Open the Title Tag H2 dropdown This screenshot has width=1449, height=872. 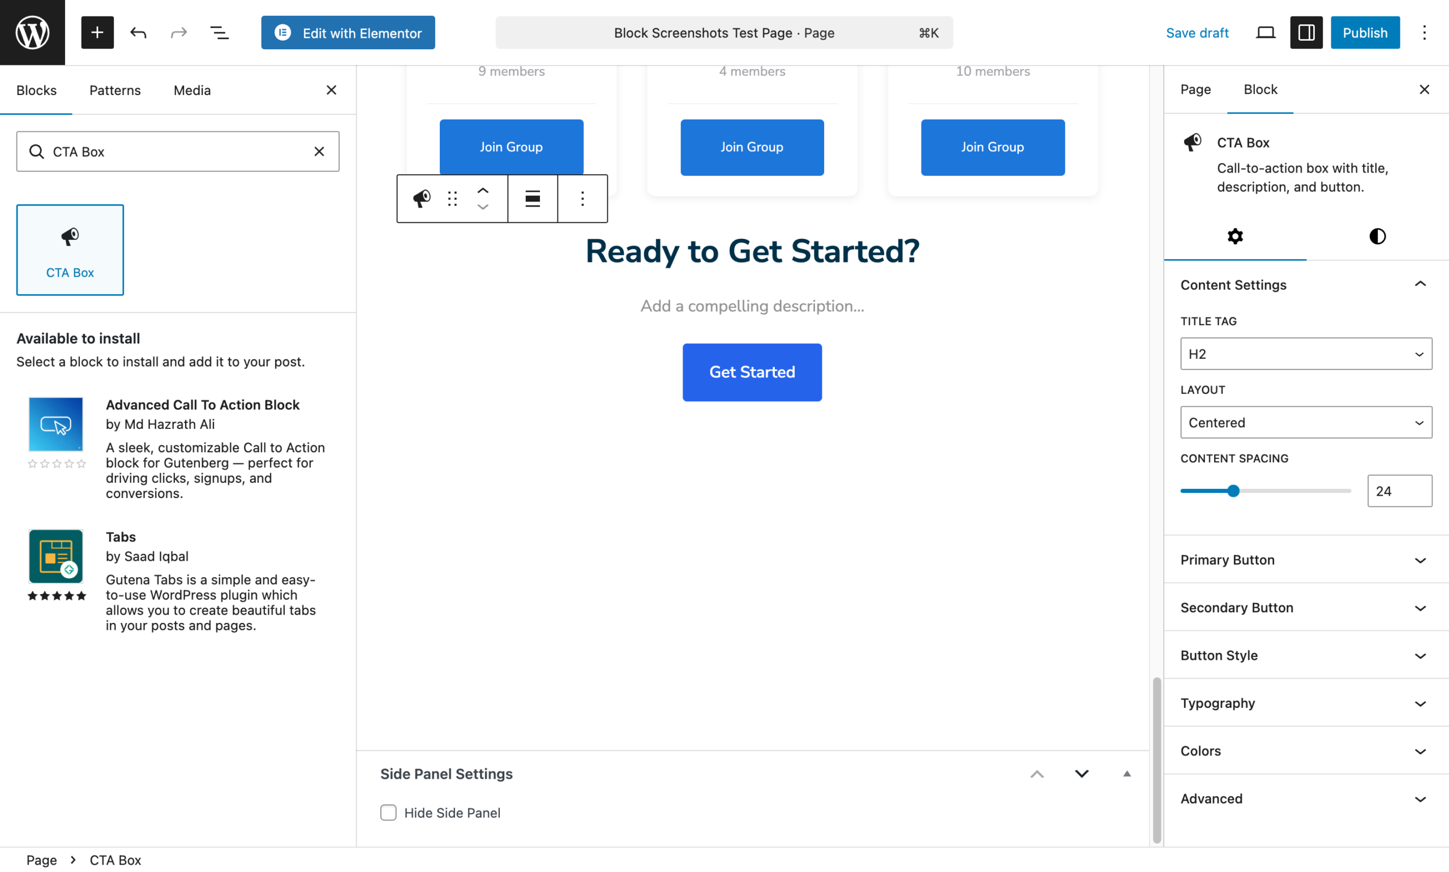(x=1305, y=353)
